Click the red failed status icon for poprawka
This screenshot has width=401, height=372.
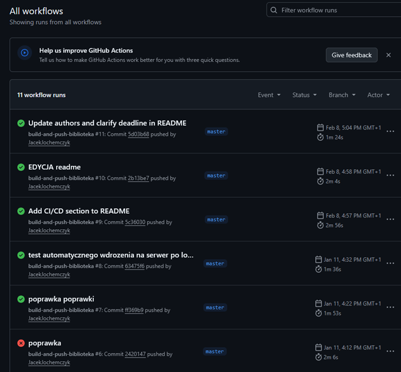point(21,343)
